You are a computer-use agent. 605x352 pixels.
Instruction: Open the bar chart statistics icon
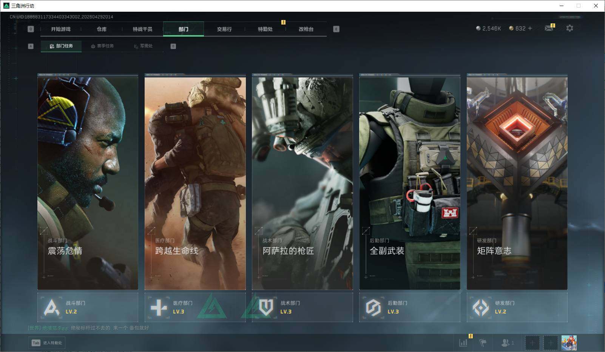pyautogui.click(x=463, y=343)
